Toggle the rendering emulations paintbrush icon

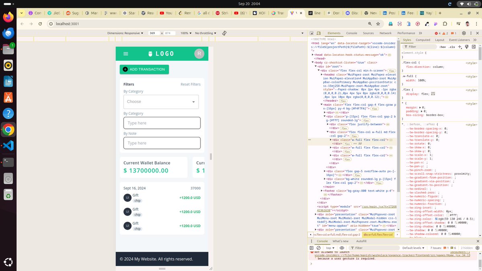pos(466,47)
